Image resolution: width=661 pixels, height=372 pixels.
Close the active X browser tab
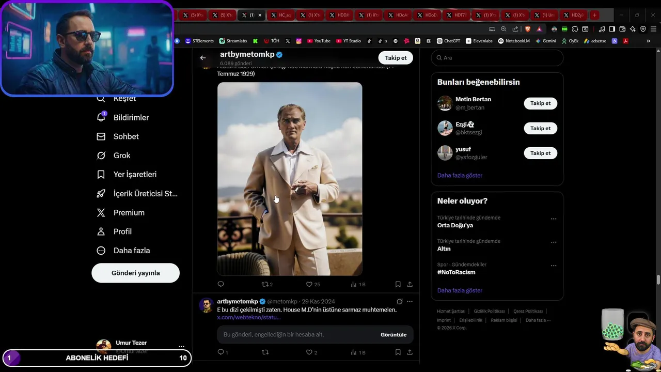(260, 15)
